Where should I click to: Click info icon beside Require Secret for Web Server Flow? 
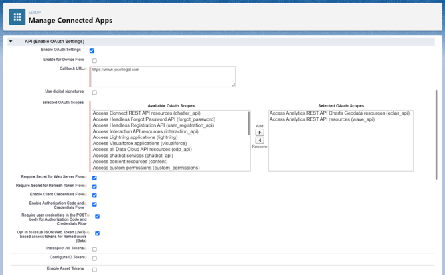(x=86, y=177)
